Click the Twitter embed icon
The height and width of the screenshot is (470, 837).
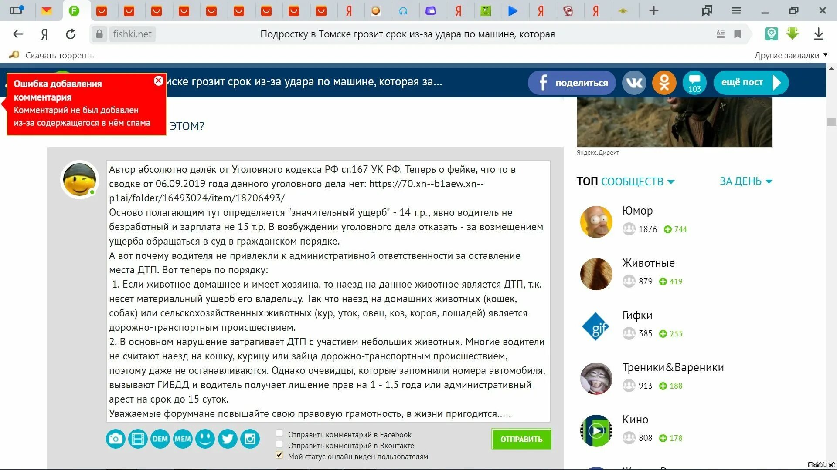pos(228,439)
